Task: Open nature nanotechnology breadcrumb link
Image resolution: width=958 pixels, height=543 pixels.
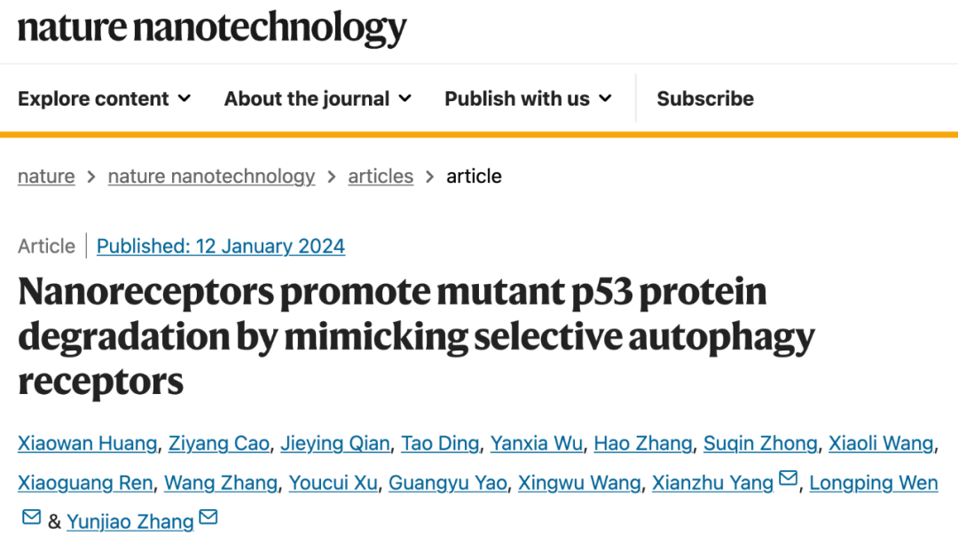Action: pyautogui.click(x=211, y=177)
